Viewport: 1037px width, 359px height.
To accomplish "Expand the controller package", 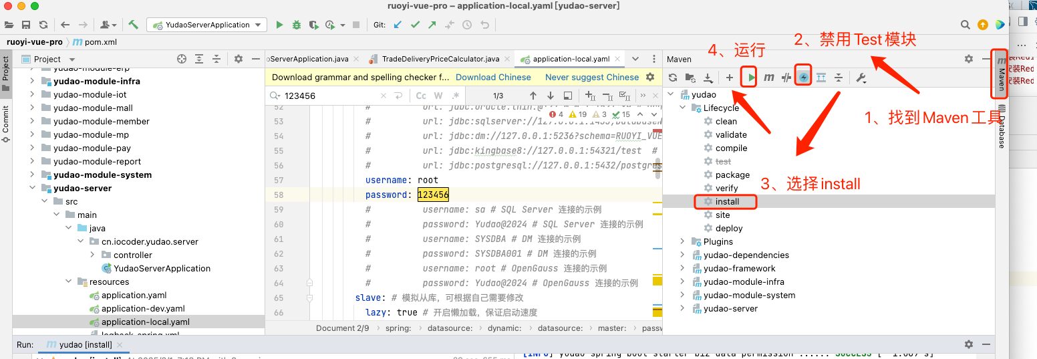I will tap(92, 255).
